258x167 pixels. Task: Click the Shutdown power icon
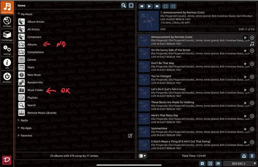click(x=7, y=78)
